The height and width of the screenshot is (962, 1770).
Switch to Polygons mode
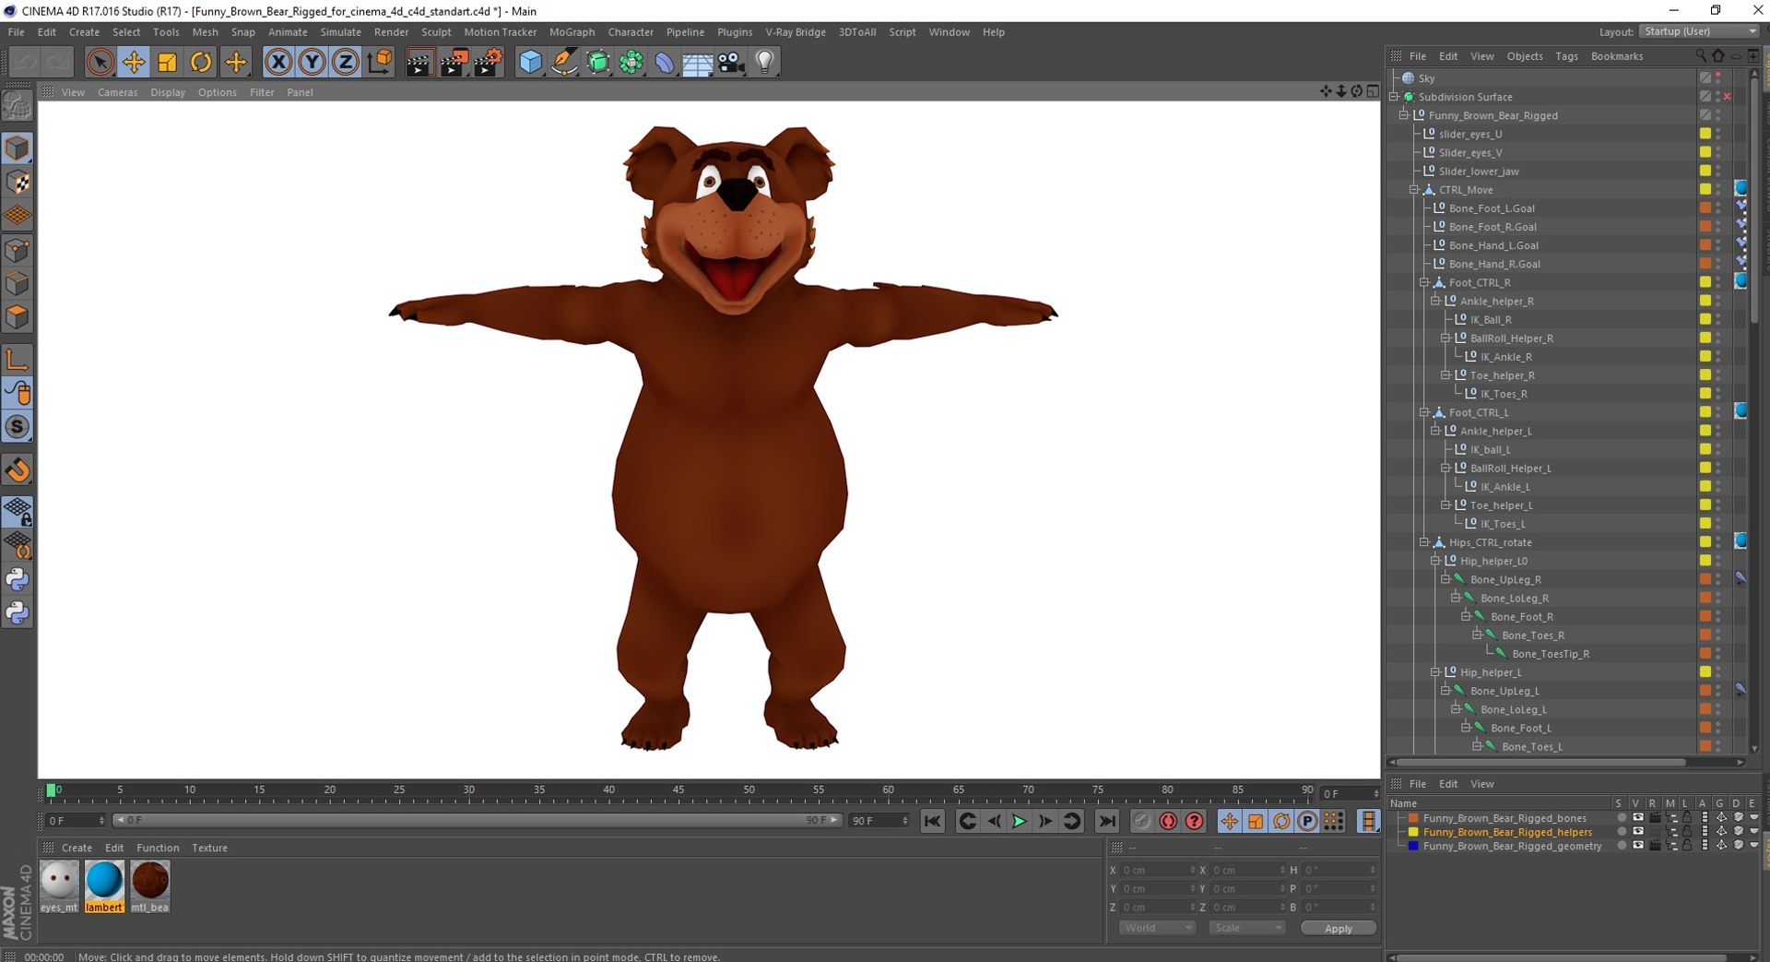[18, 317]
